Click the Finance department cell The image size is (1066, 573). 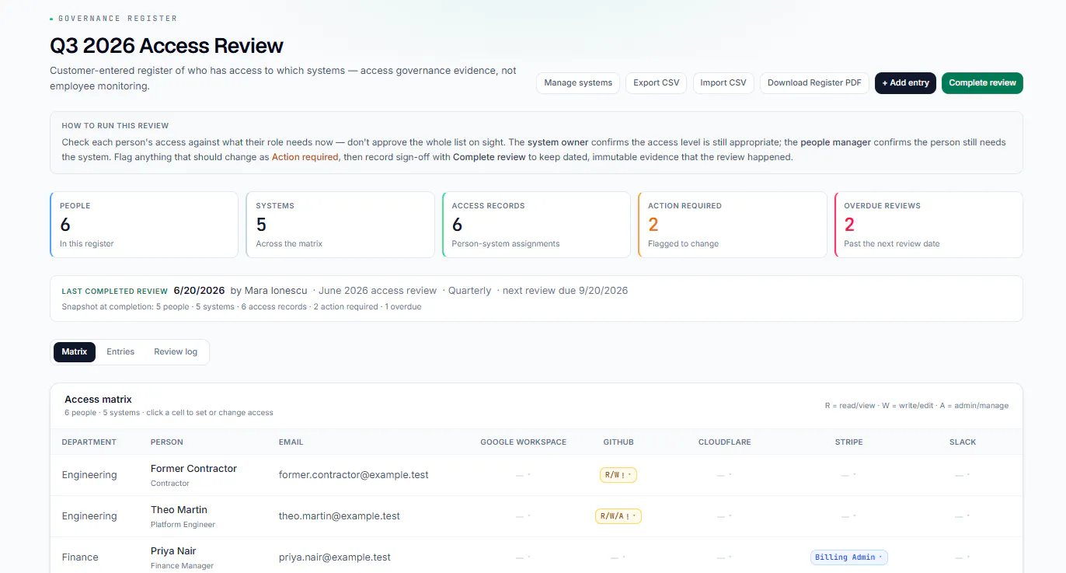(x=80, y=557)
